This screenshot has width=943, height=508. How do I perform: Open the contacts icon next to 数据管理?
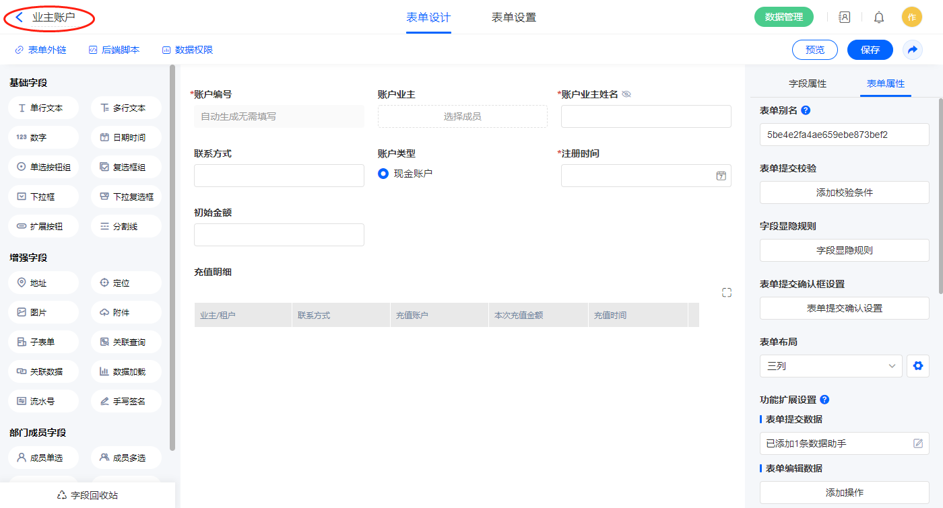[845, 17]
